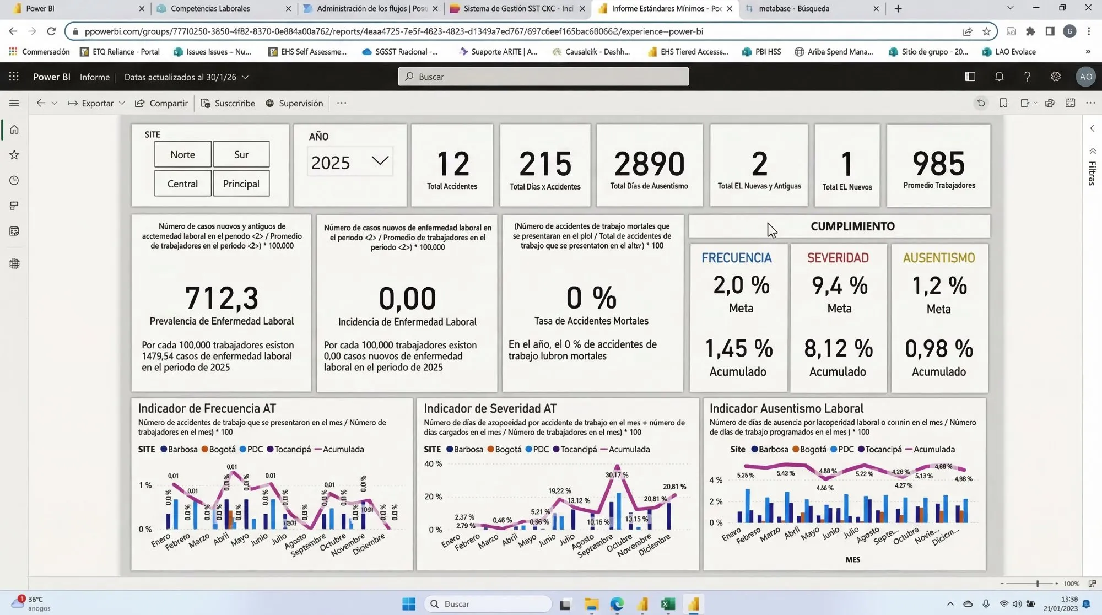Open the Power BI app launcher grid
This screenshot has height=615, width=1102.
pos(14,77)
